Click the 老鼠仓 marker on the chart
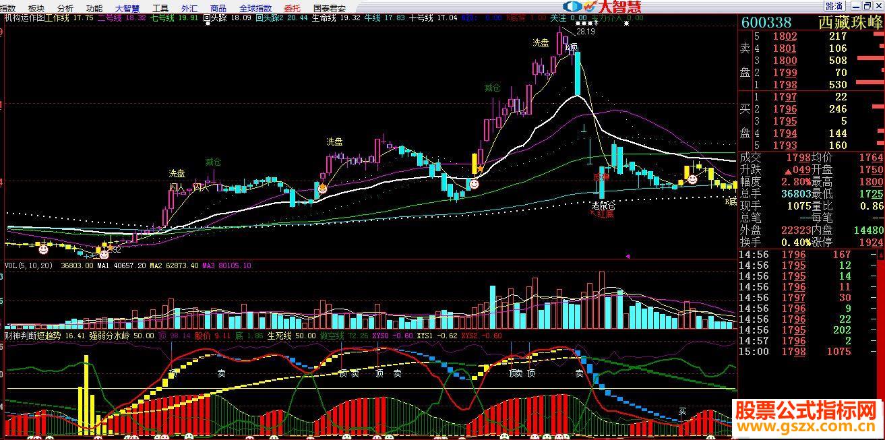Screen dimensions: 885x440 pyautogui.click(x=603, y=204)
